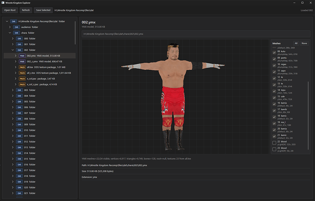315x201 pixels.
Task: Click the Wrestle Kingdom Explorer app icon
Action: coord(3,3)
